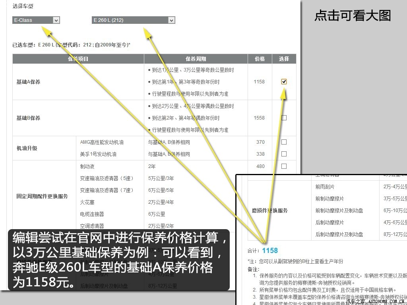Image resolution: width=407 pixels, height=305 pixels.
Task: Click the price 1558 cell
Action: pyautogui.click(x=259, y=118)
